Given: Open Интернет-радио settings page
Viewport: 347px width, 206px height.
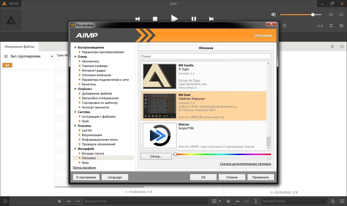Looking at the screenshot, I should point(94,70).
